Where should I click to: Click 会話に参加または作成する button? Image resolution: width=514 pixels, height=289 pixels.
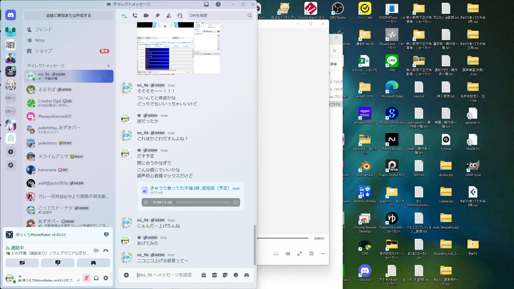tap(69, 16)
